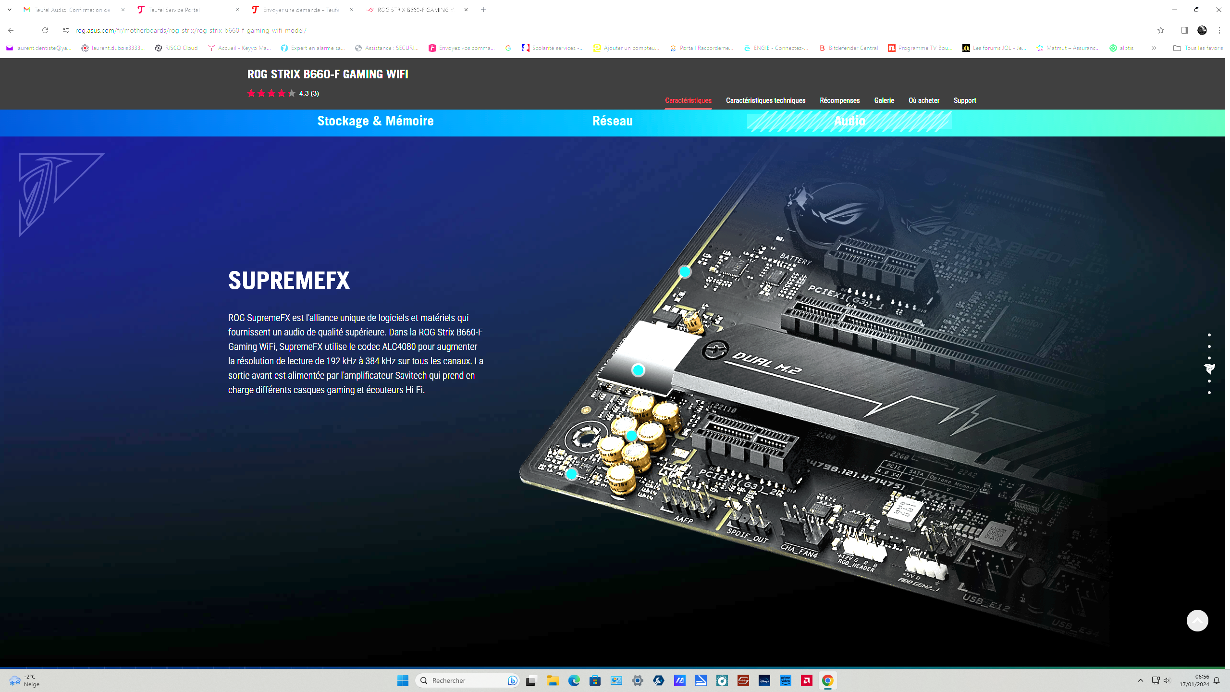Select the Audio tab
This screenshot has height=692, width=1230.
pos(849,121)
